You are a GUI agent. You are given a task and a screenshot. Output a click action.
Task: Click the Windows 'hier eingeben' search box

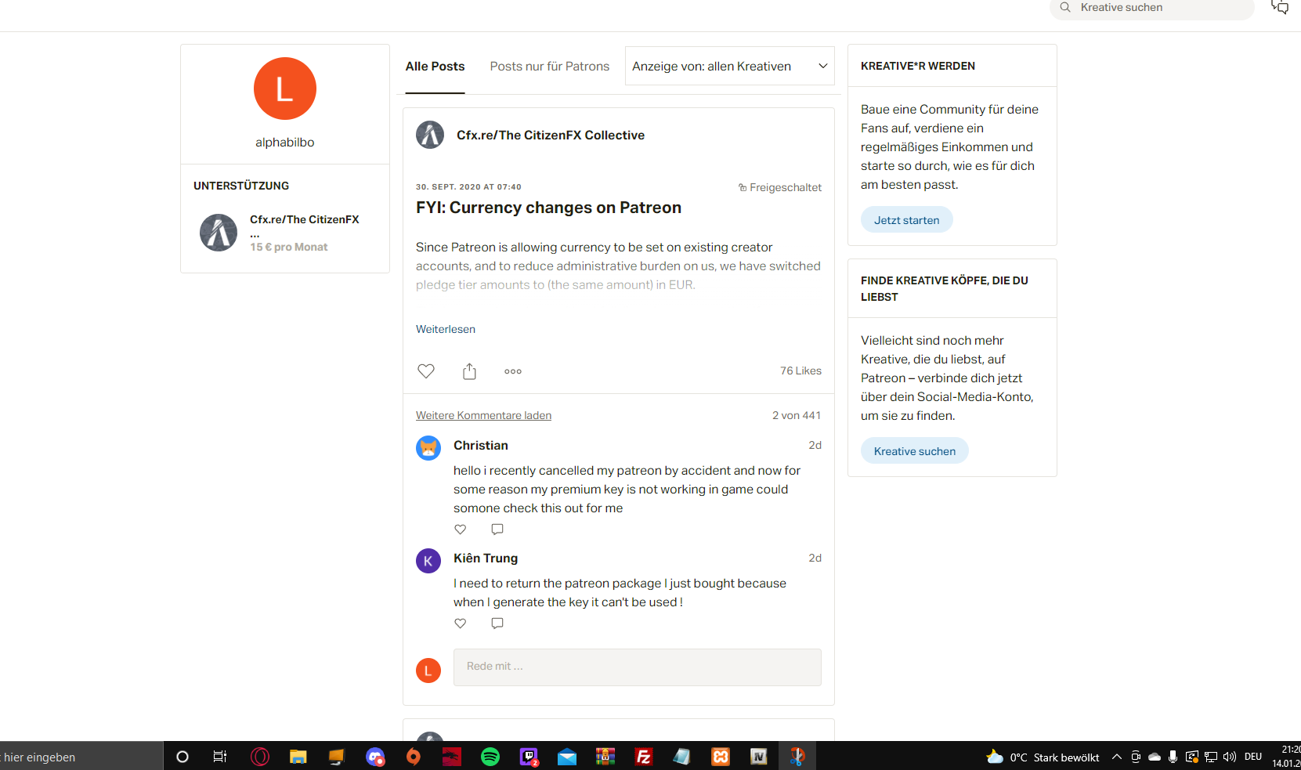point(81,757)
